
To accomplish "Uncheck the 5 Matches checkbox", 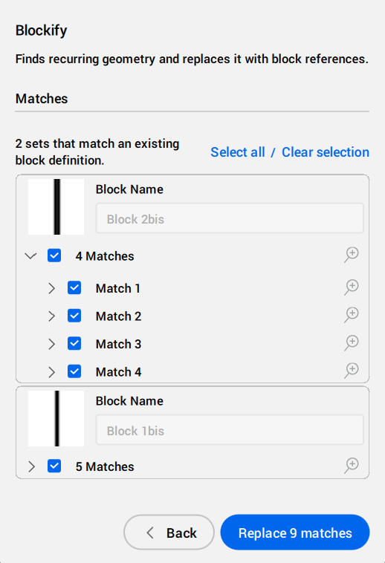I will [54, 466].
